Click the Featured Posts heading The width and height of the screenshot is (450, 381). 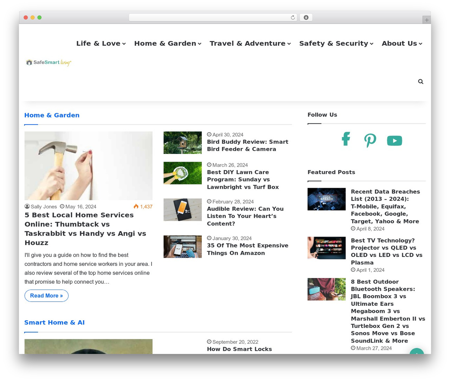331,172
